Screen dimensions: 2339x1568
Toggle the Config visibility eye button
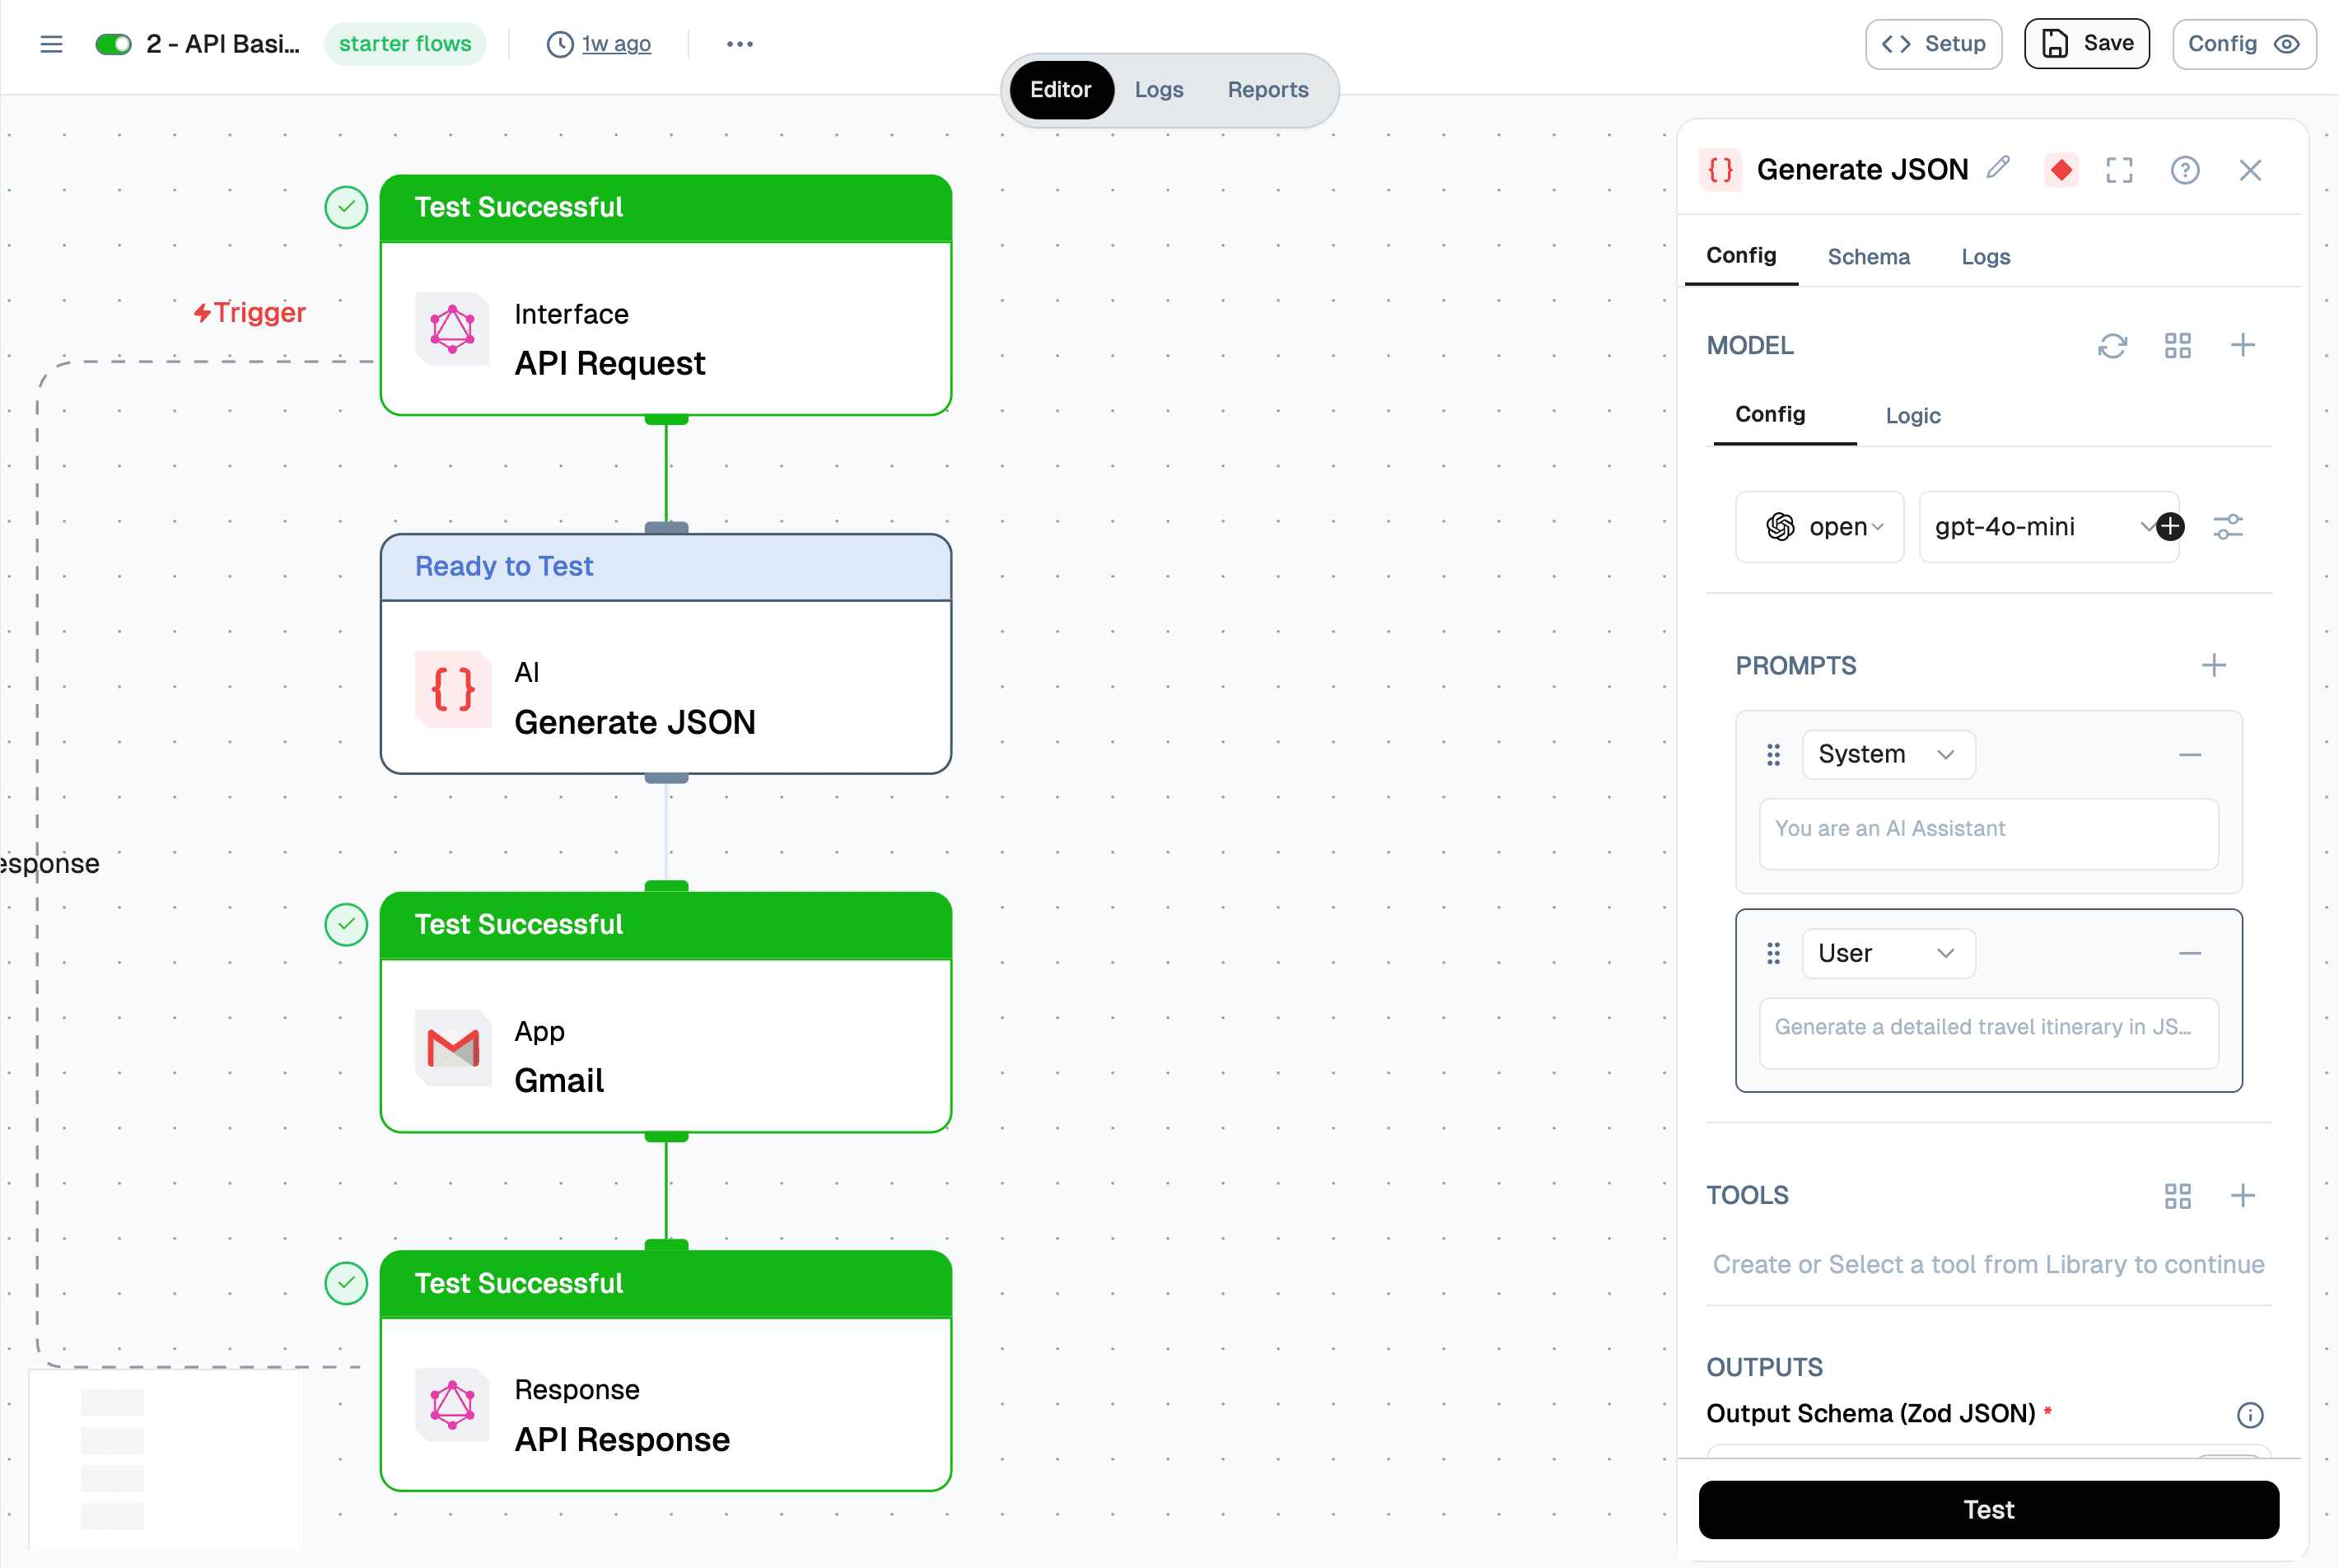coord(2243,44)
